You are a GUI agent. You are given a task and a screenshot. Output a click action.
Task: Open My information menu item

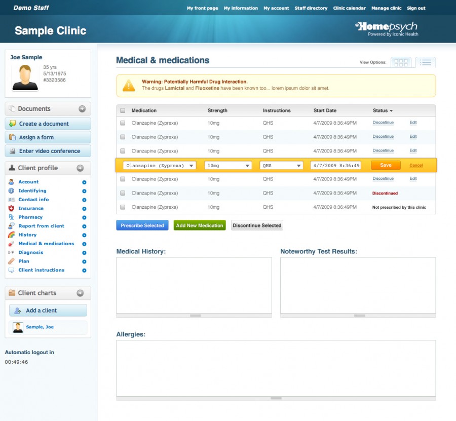point(241,8)
